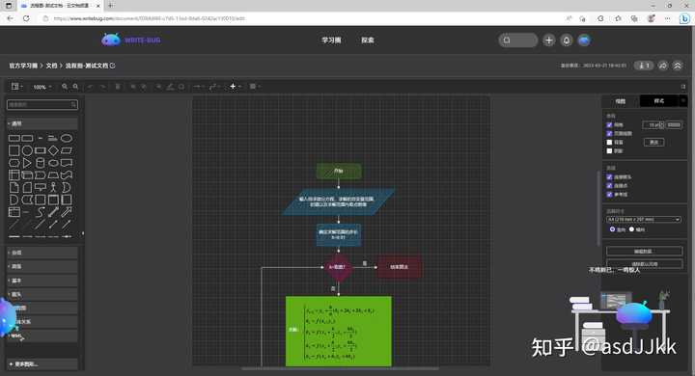
Task: Toggle the Guides (参考线) checkbox
Action: click(609, 195)
